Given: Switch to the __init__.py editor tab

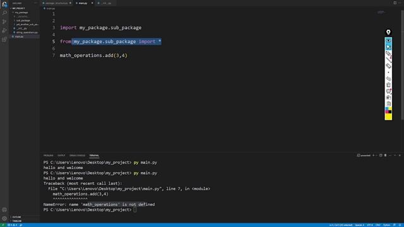Looking at the screenshot, I should pyautogui.click(x=106, y=3).
